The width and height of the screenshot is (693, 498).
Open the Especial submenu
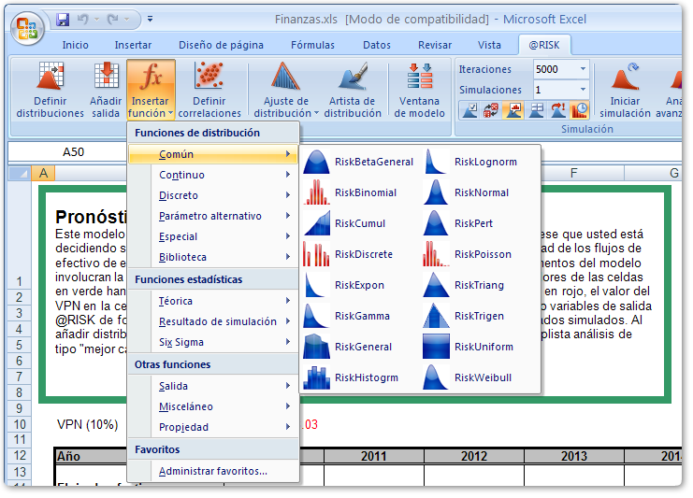213,236
